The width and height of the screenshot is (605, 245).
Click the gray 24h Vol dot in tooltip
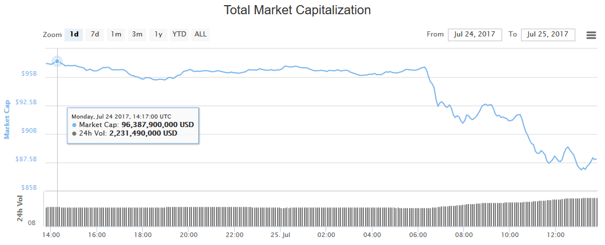74,133
